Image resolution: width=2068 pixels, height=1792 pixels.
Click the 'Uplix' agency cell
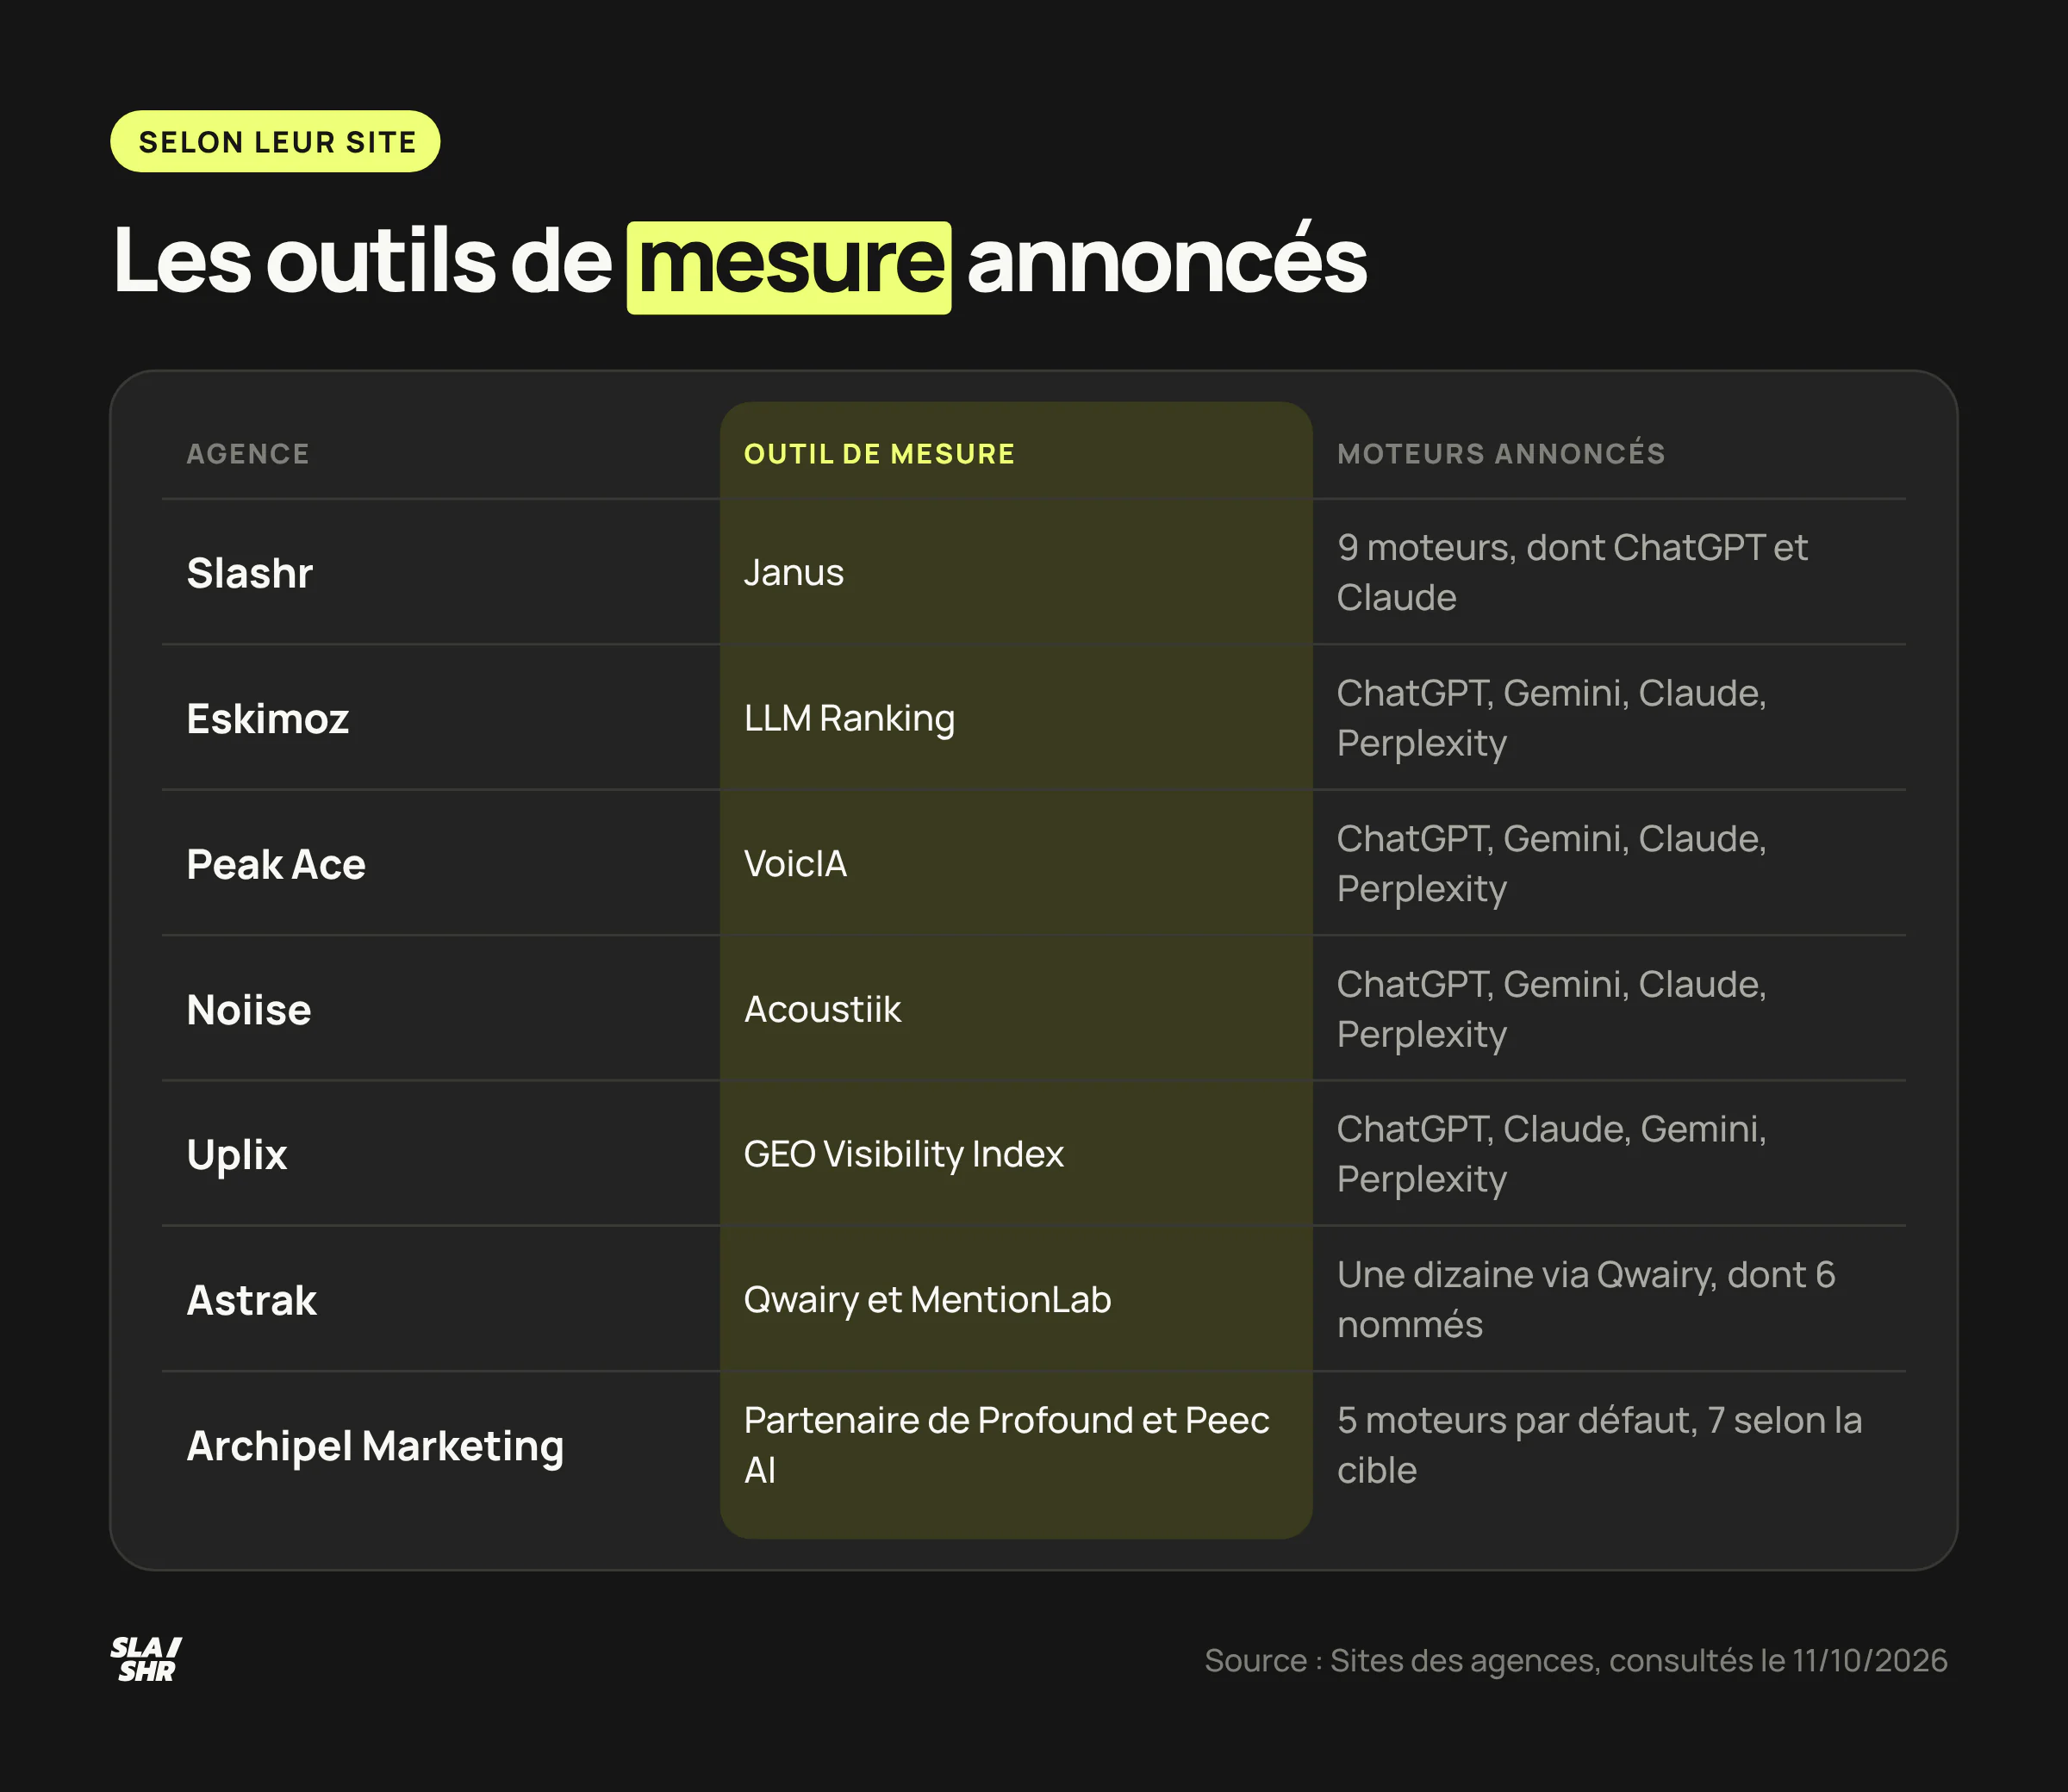coord(237,1155)
